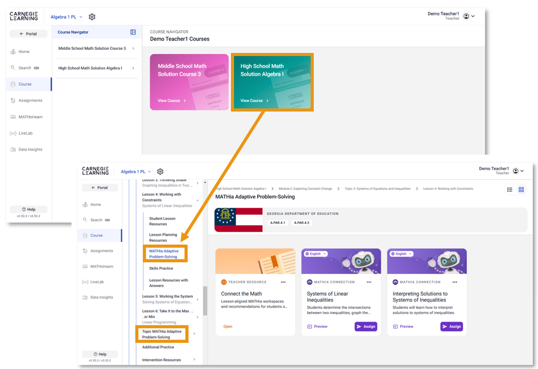The height and width of the screenshot is (369, 538).
Task: Click Portal button in front window
Action: 100,188
